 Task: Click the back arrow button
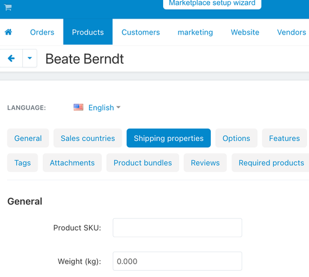click(x=11, y=58)
